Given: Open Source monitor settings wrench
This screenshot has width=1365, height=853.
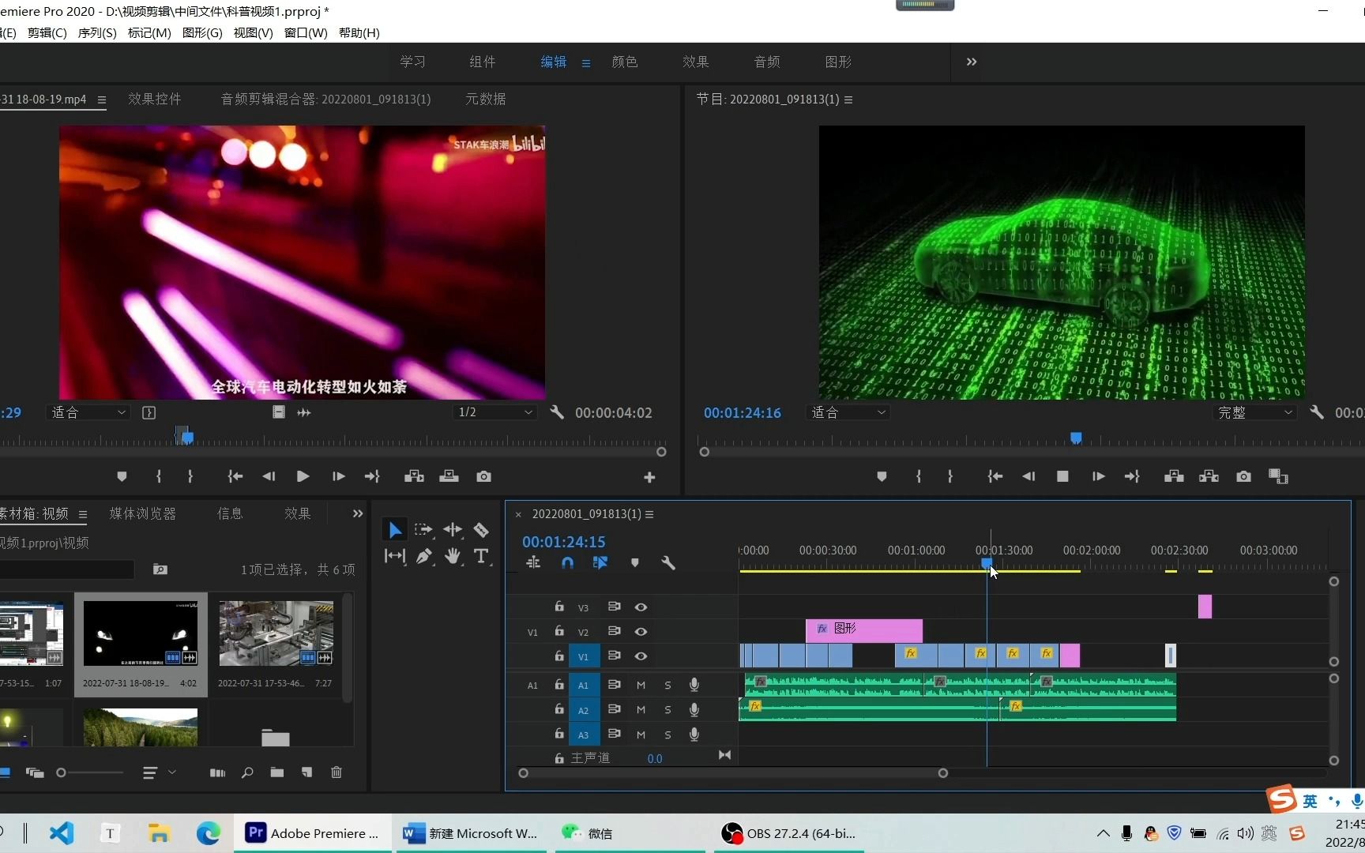Looking at the screenshot, I should coord(557,412).
